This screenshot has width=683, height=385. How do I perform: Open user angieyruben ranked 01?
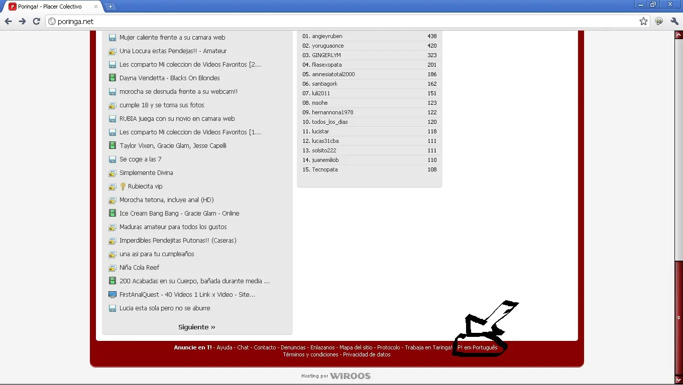pyautogui.click(x=327, y=36)
